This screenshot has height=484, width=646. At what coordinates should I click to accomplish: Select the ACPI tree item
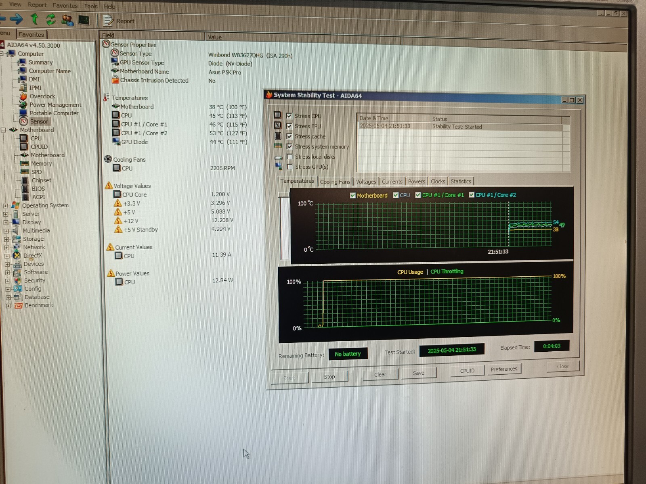click(39, 197)
